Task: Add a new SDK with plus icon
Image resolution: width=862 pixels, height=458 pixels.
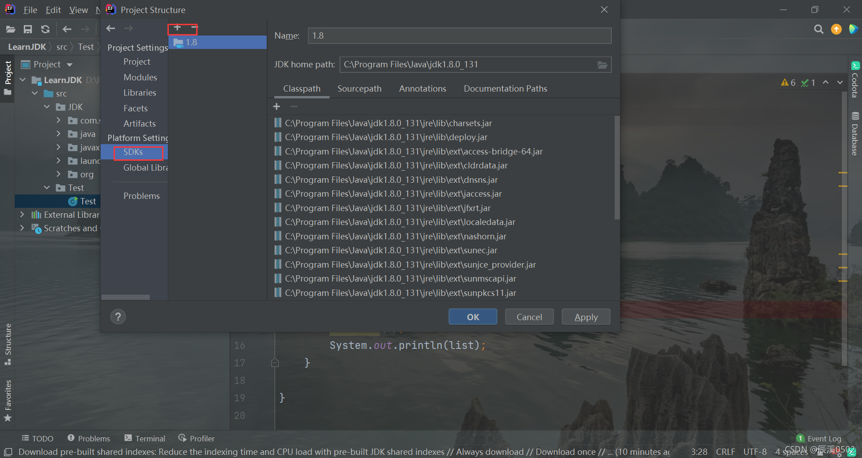Action: [177, 27]
